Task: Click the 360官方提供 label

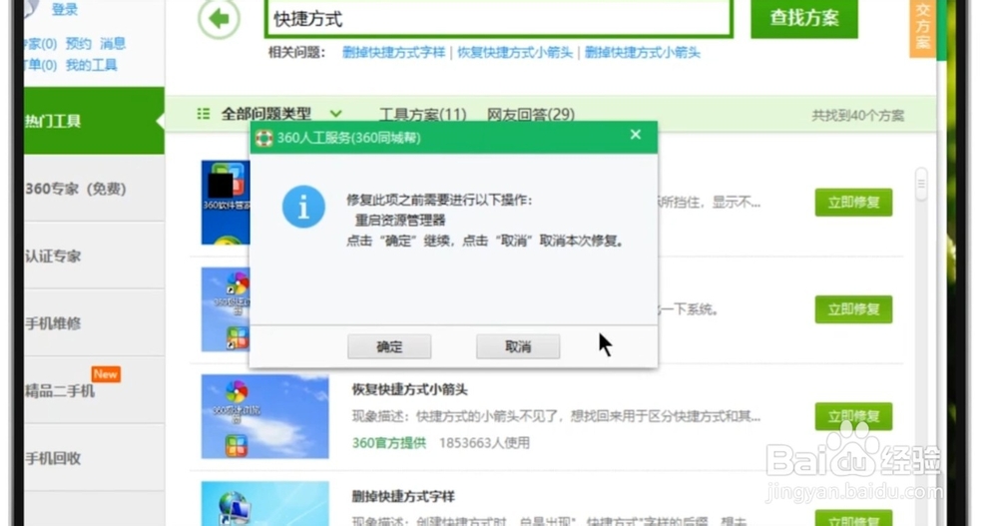Action: (389, 442)
